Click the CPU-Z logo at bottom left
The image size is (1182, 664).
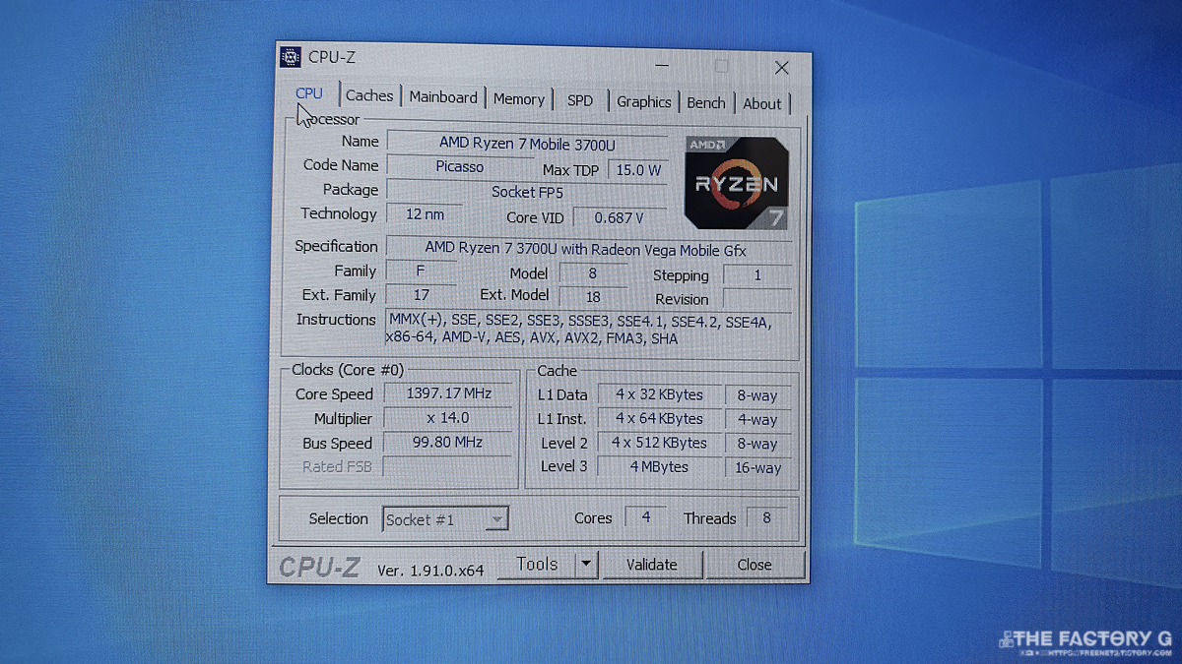(319, 568)
